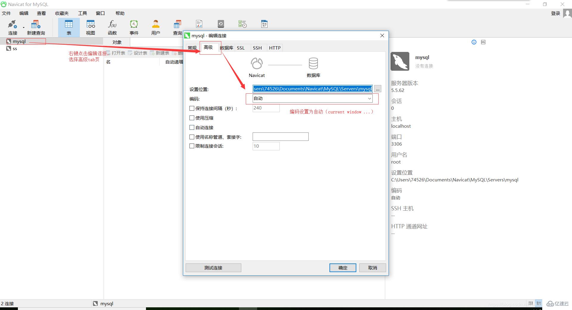Click the mysql entry in status bar
The width and height of the screenshot is (572, 310).
pos(103,303)
